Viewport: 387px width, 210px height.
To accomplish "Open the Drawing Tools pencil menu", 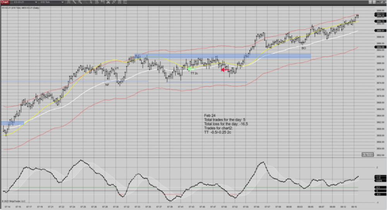I will click(74, 2).
